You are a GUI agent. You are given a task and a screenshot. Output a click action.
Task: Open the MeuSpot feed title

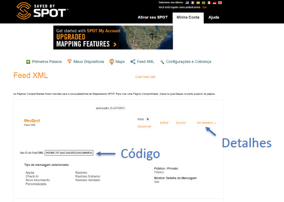click(32, 121)
